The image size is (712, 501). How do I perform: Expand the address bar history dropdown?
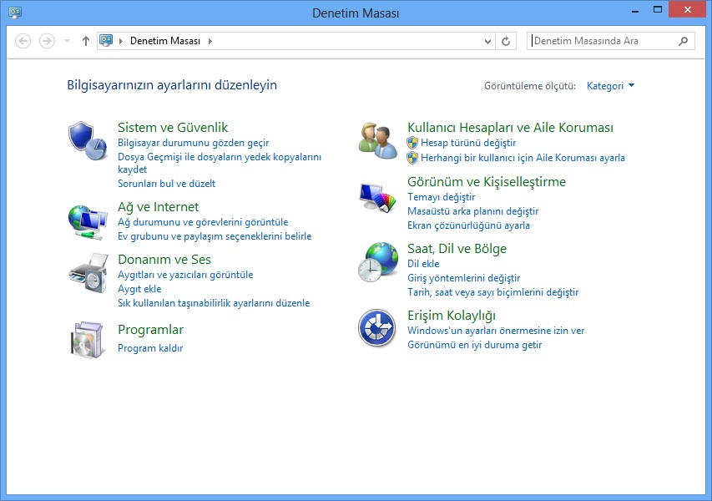point(487,42)
